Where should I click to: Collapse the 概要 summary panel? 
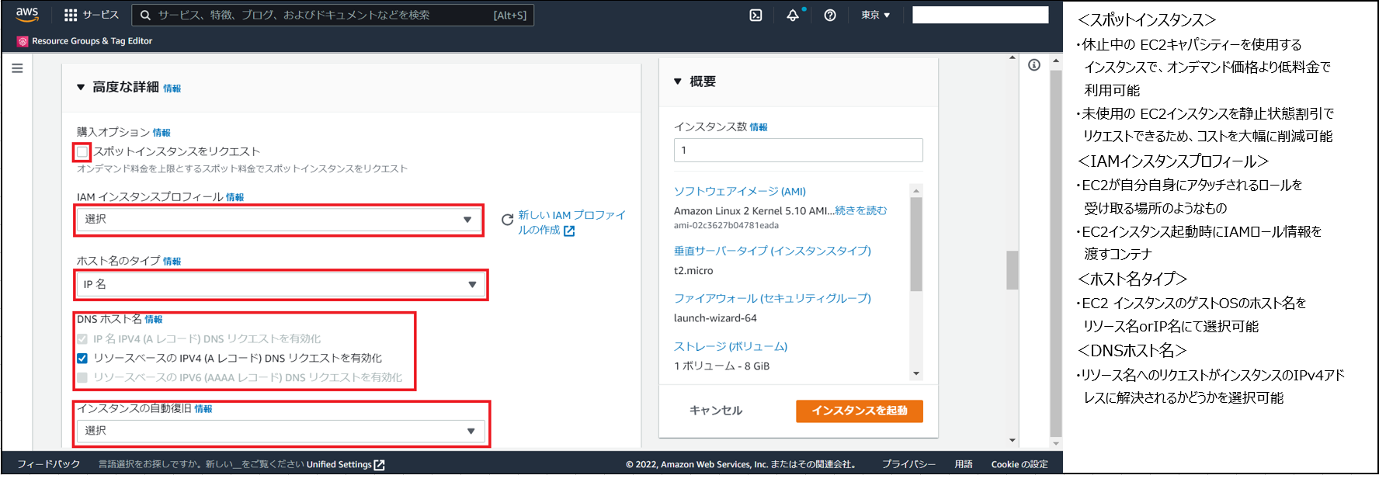click(x=678, y=82)
